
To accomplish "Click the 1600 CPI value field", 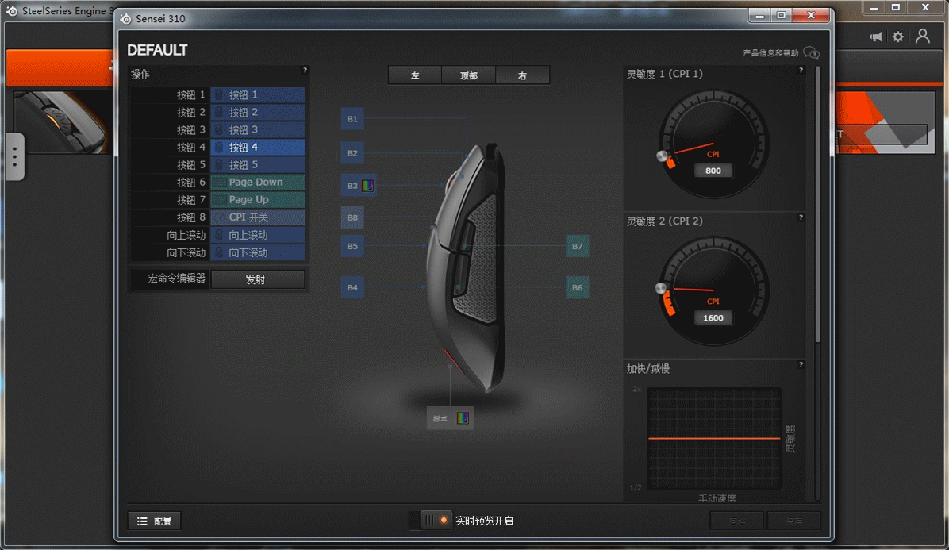I will pyautogui.click(x=713, y=317).
